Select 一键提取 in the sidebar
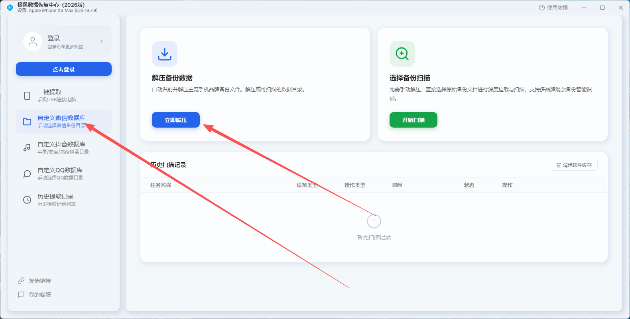This screenshot has height=319, width=630. 64,96
